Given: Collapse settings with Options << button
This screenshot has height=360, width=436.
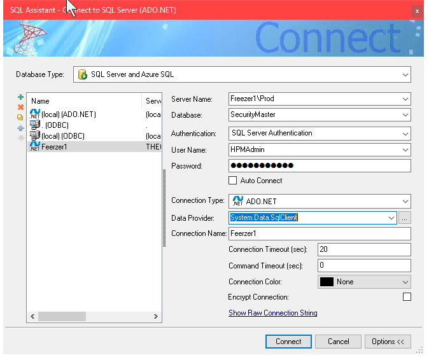Looking at the screenshot, I should click(388, 342).
